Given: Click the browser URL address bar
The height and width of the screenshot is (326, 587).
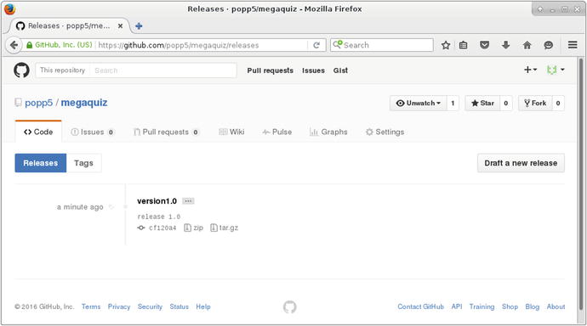Looking at the screenshot, I should click(202, 45).
